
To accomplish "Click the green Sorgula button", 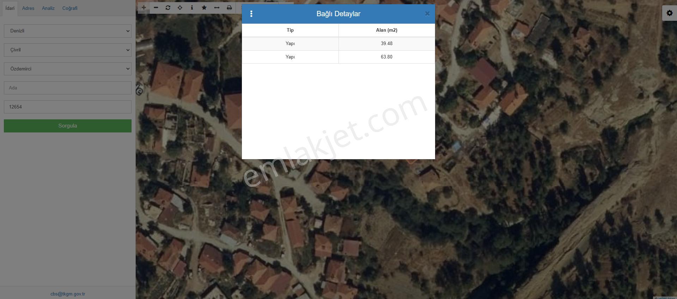I will tap(68, 126).
